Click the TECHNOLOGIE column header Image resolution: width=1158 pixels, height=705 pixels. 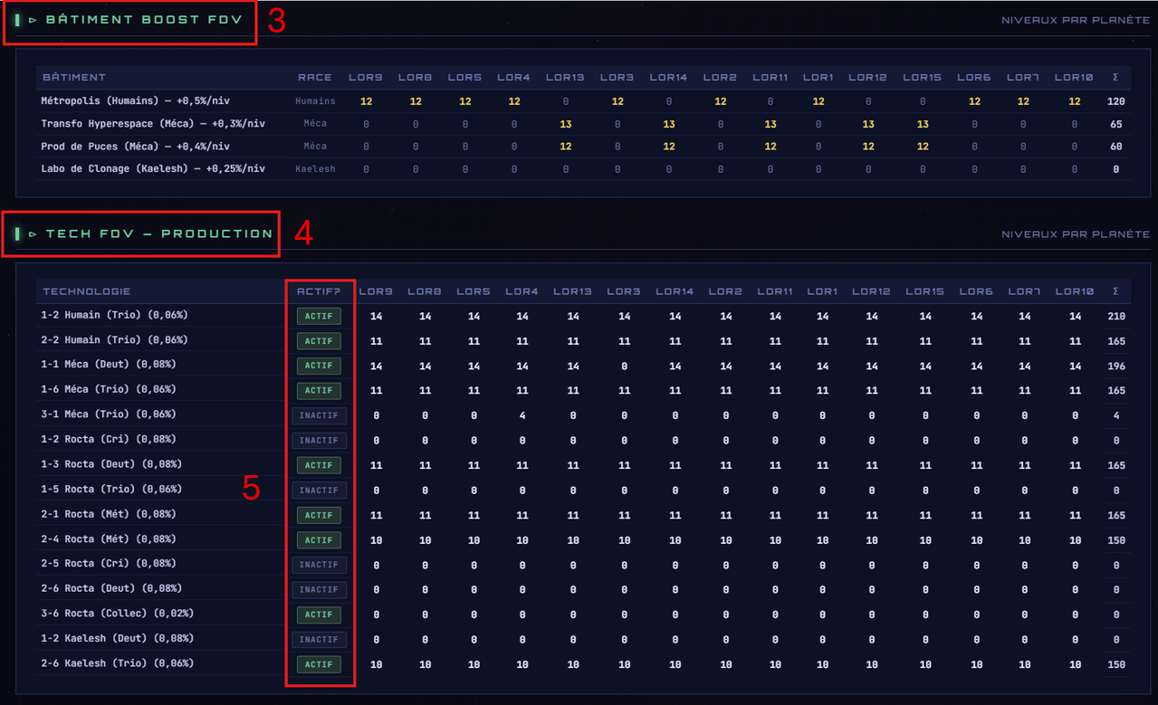click(x=87, y=291)
